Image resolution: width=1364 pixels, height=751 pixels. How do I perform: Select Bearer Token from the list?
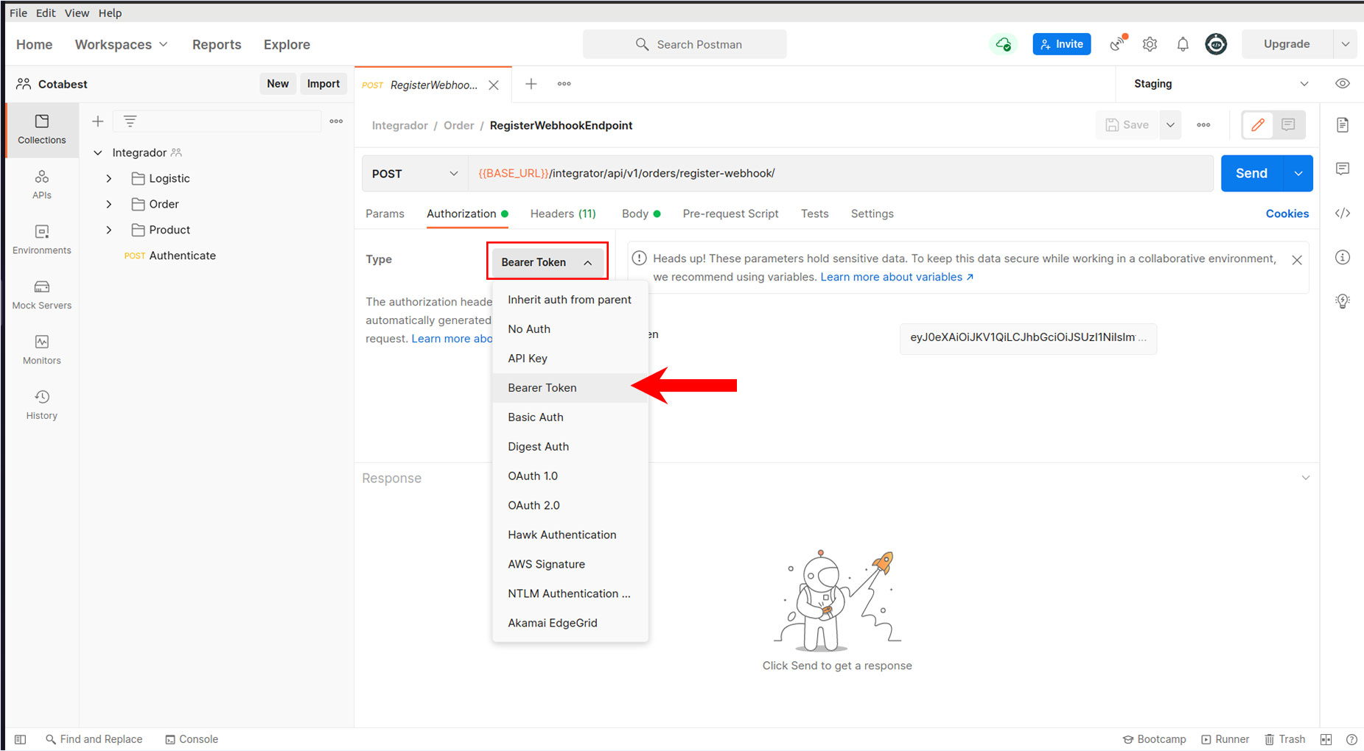click(x=570, y=388)
